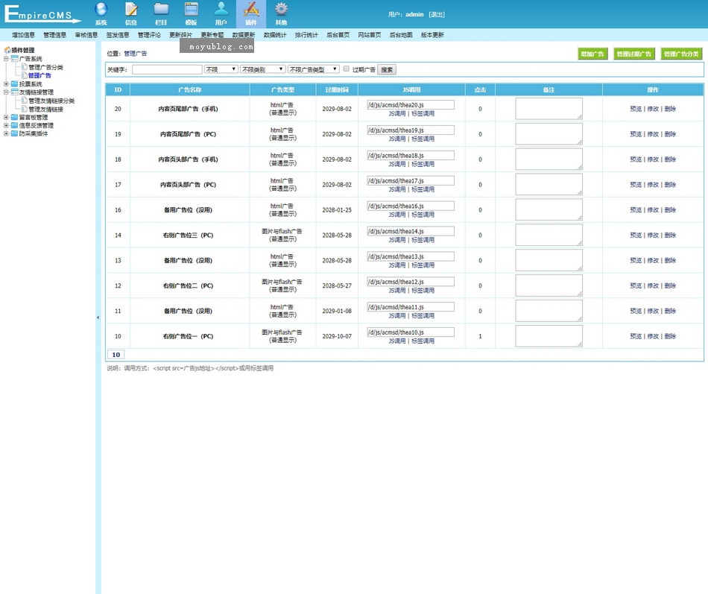Click the 搜索 search button

pos(387,69)
